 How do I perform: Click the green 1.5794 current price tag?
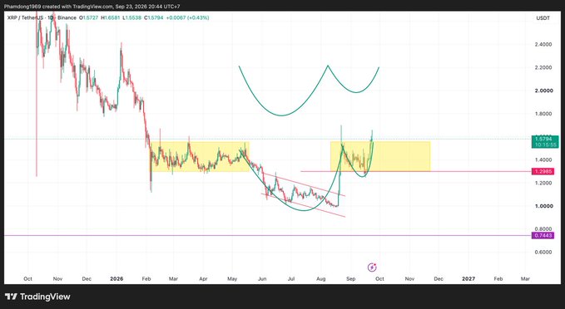pyautogui.click(x=544, y=139)
